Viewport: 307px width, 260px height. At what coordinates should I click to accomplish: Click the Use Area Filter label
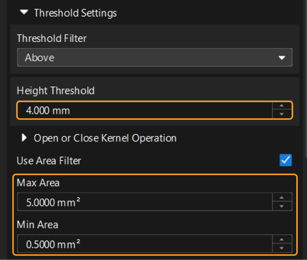point(49,161)
